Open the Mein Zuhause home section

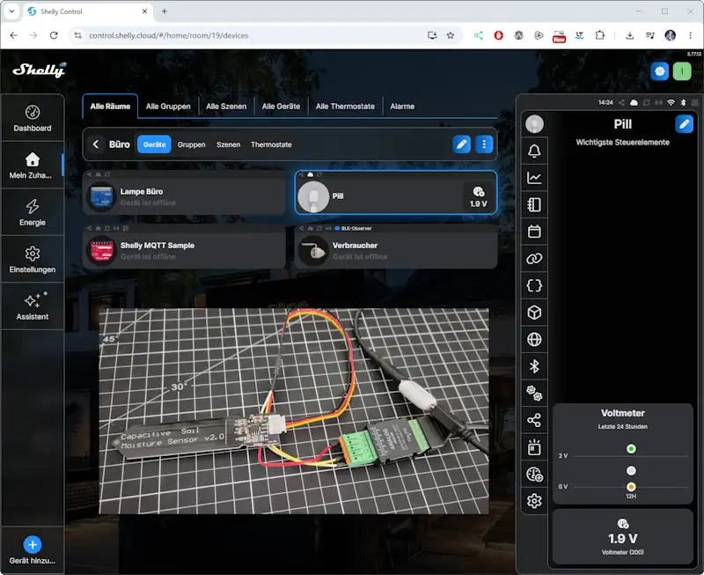point(33,166)
